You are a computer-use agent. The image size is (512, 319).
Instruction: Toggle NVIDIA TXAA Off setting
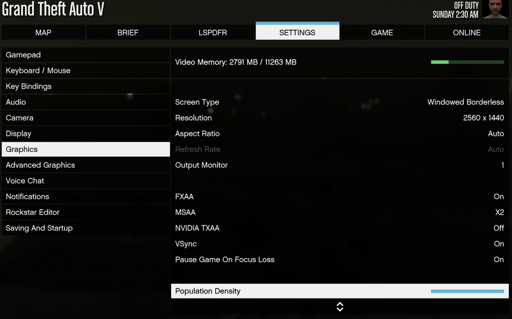coord(499,228)
